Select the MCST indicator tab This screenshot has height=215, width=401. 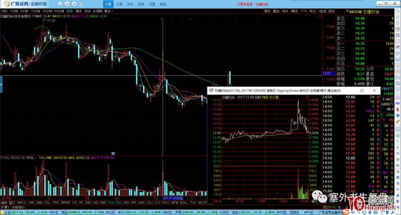click(x=203, y=202)
